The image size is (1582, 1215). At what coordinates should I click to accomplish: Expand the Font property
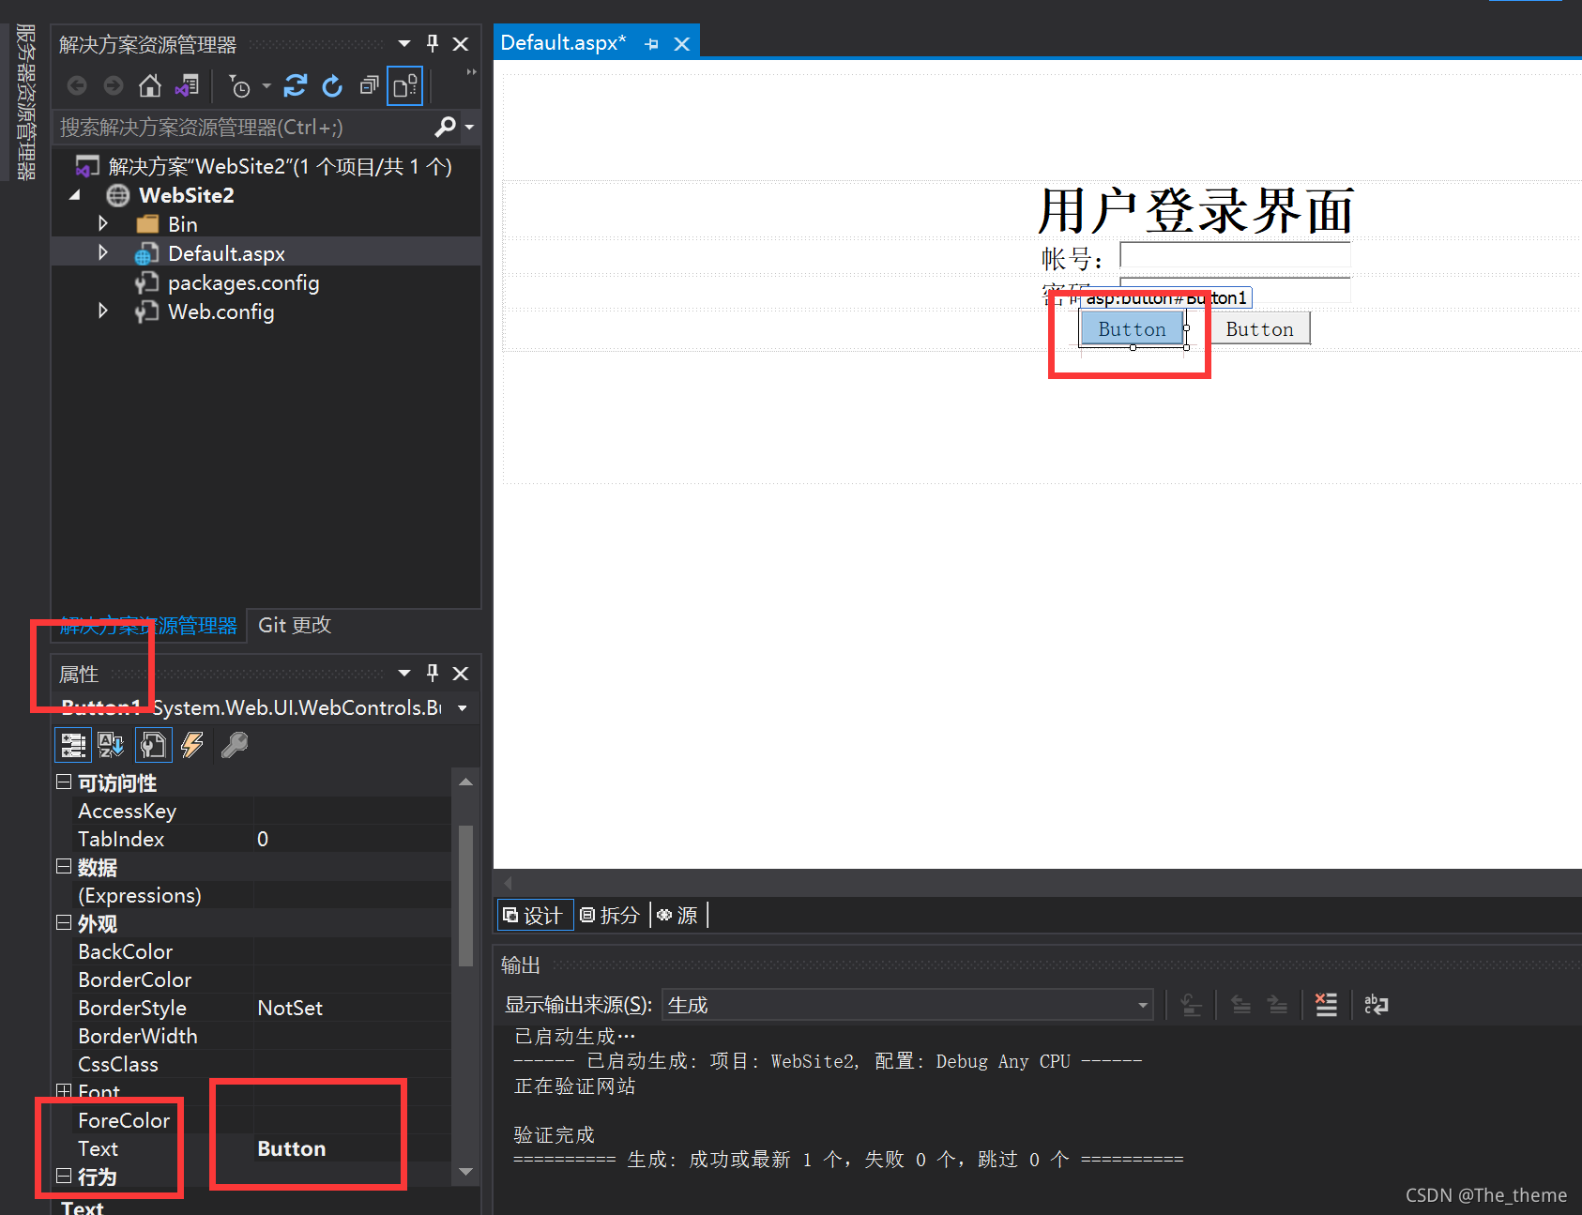click(x=64, y=1090)
